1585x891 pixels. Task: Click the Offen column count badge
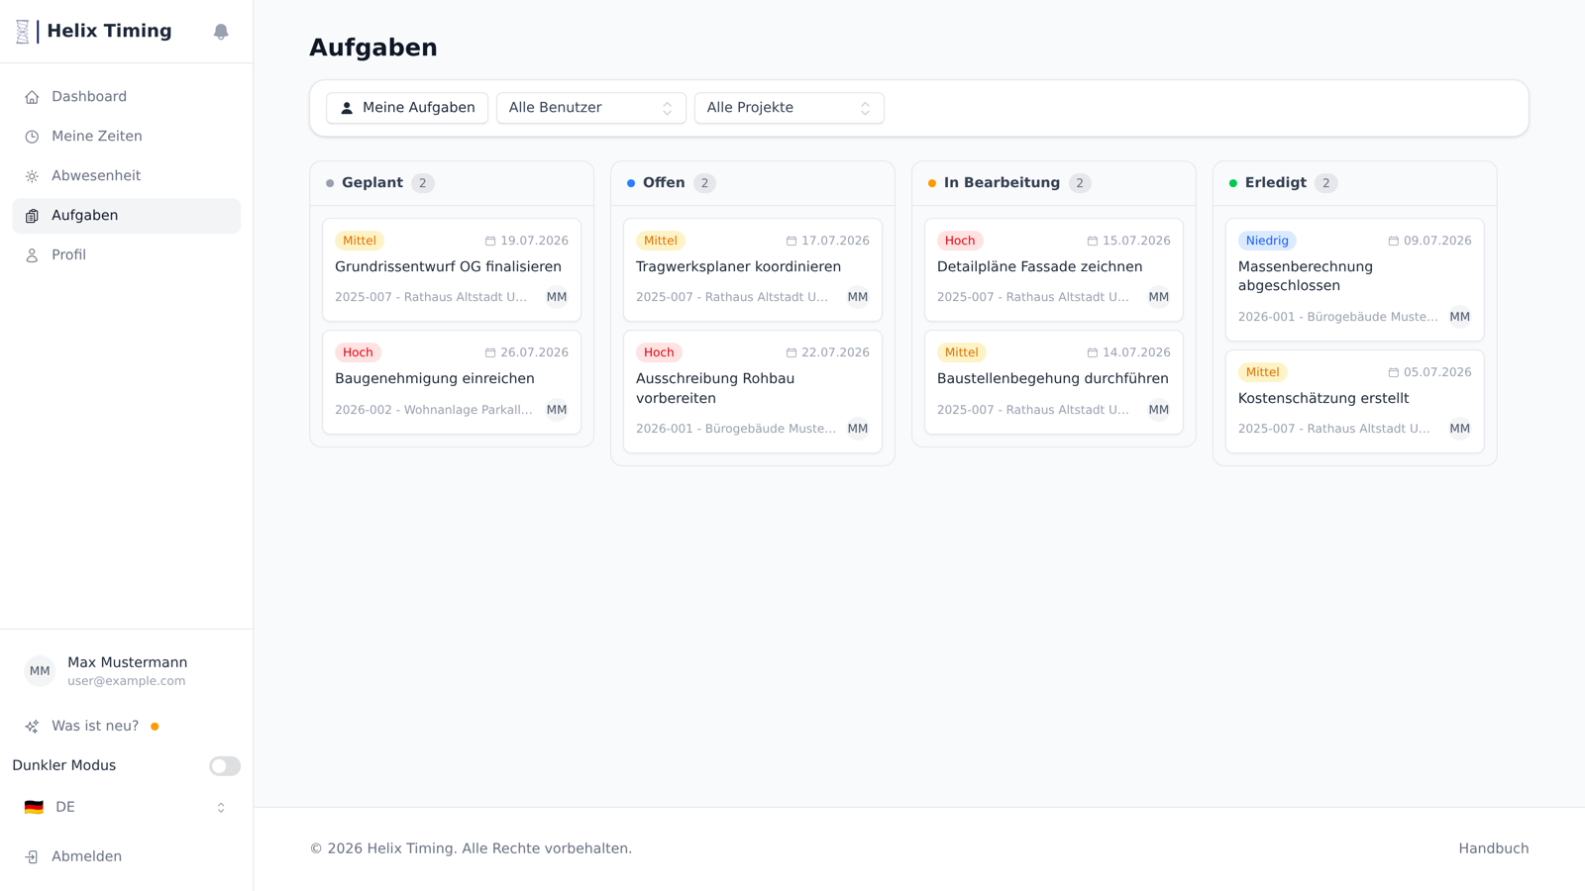[x=704, y=183]
